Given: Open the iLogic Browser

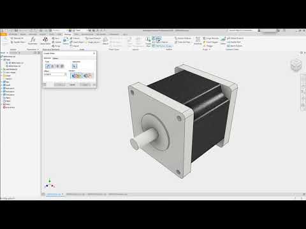Looking at the screenshot, I should (211, 38).
